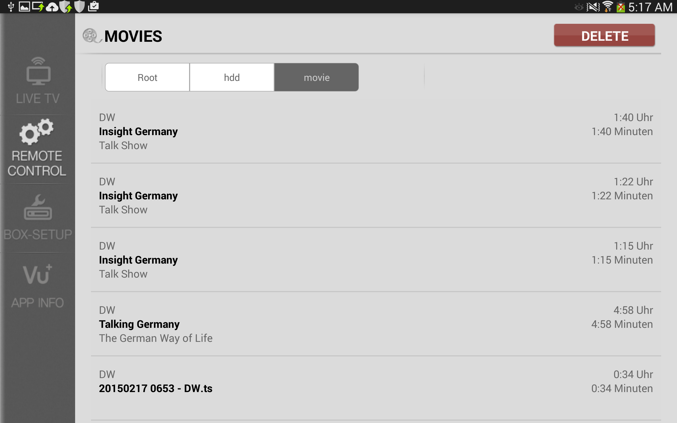
Task: Open the Box-Setup wrench icon
Action: click(x=38, y=208)
